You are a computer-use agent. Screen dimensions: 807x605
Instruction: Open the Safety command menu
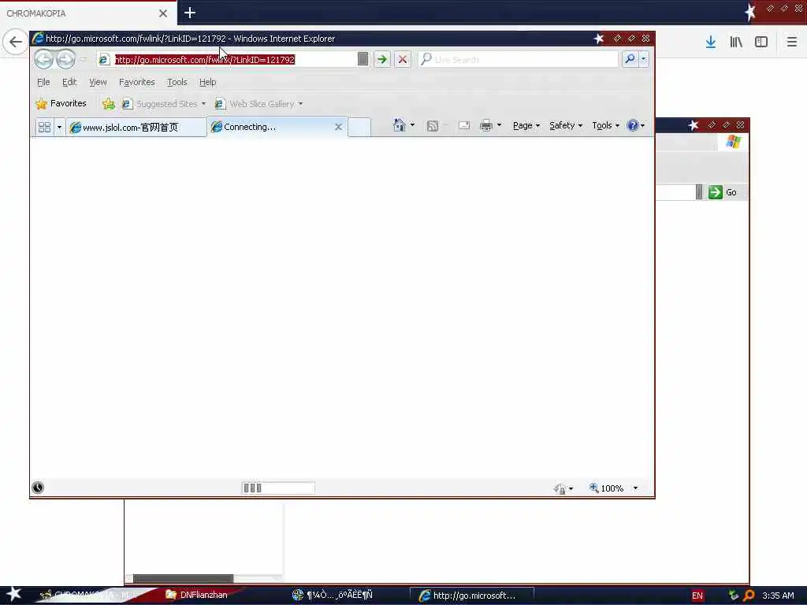pos(566,125)
